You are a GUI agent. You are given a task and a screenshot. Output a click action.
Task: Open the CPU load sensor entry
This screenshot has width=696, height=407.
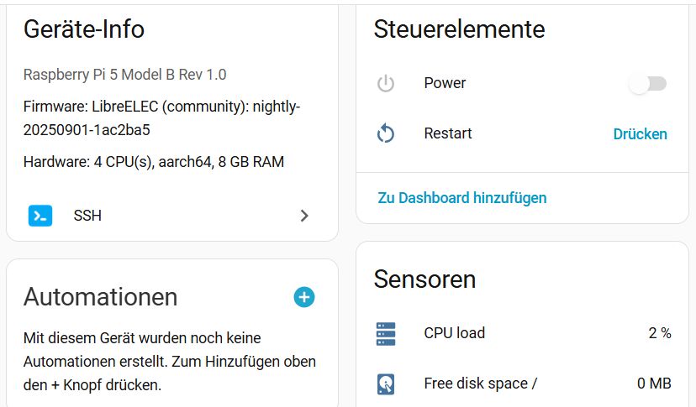[x=523, y=333]
